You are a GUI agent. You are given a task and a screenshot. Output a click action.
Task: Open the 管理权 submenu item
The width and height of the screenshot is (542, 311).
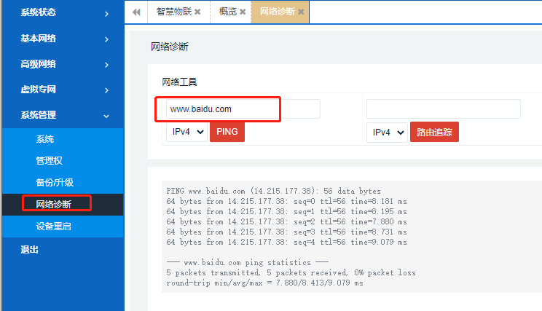(x=50, y=161)
